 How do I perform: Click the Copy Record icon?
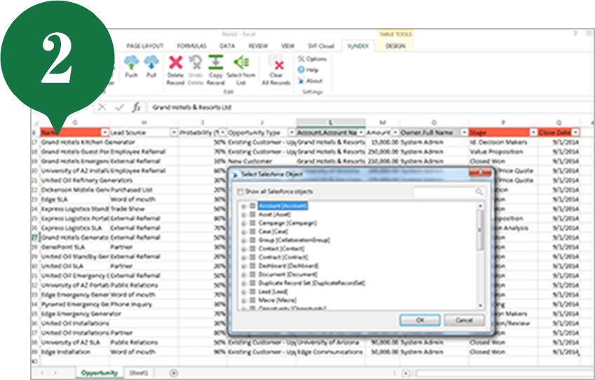coord(216,62)
